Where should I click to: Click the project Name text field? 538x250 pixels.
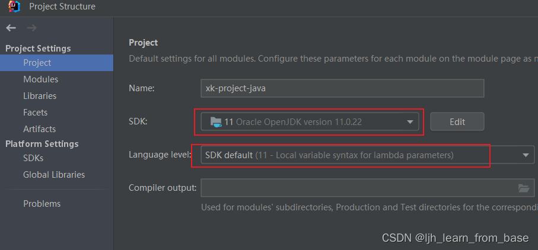342,88
